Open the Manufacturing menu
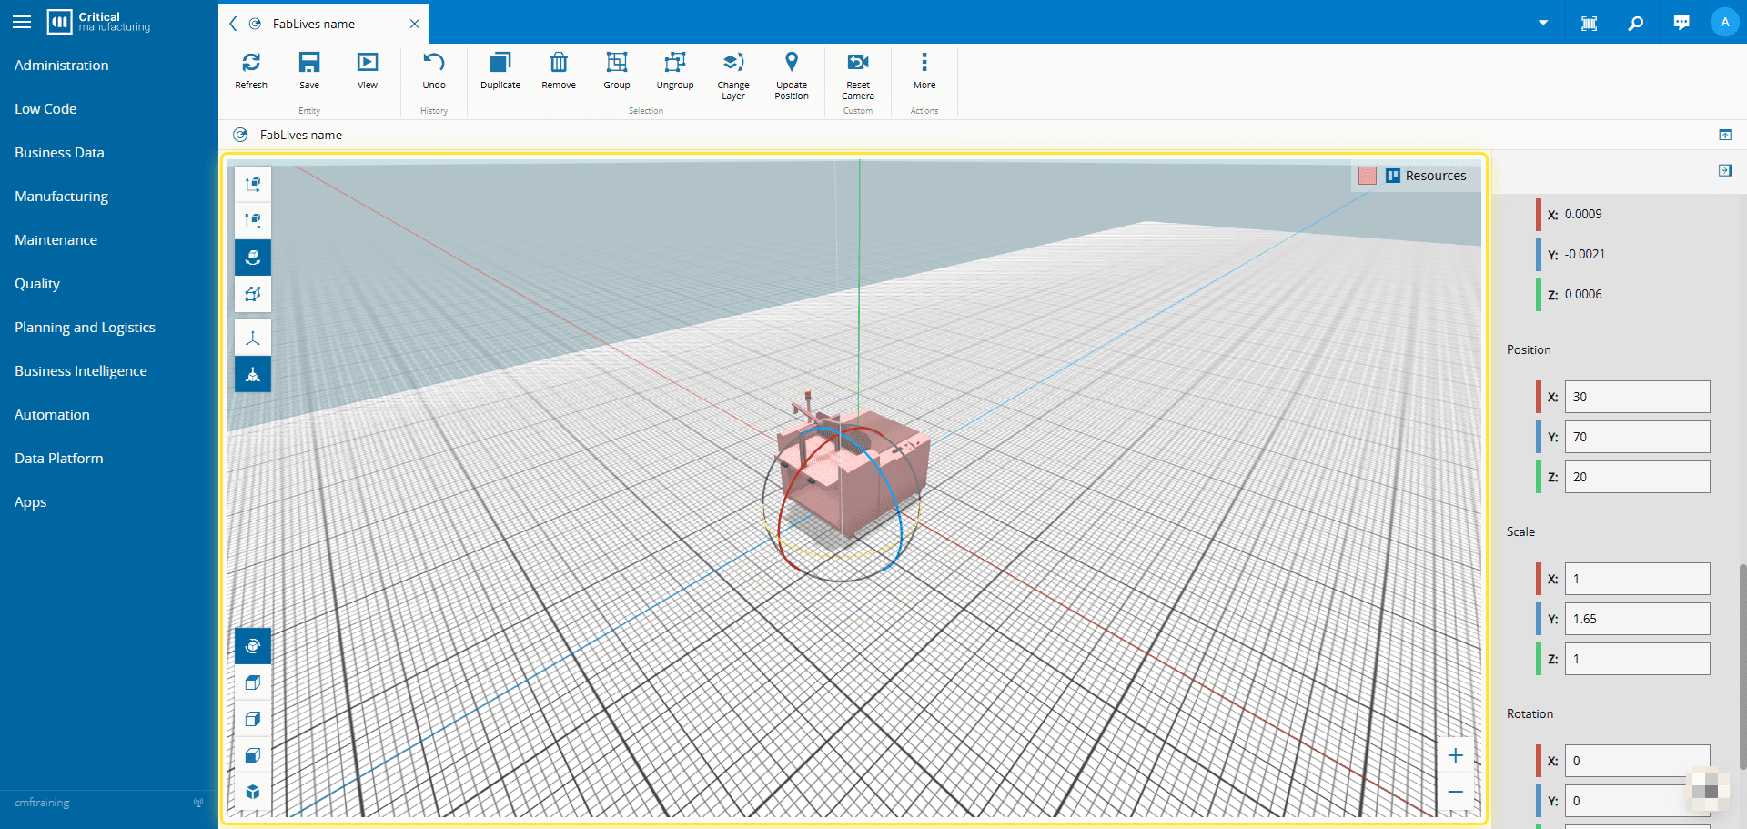The height and width of the screenshot is (829, 1747). [61, 197]
